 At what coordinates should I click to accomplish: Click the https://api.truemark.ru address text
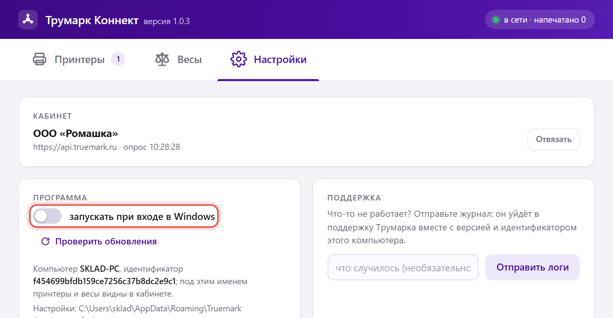[x=75, y=147]
